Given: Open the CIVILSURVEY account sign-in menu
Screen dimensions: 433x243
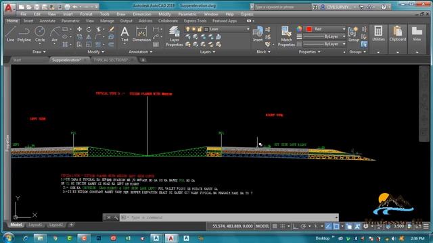Looking at the screenshot, I should (x=338, y=7).
